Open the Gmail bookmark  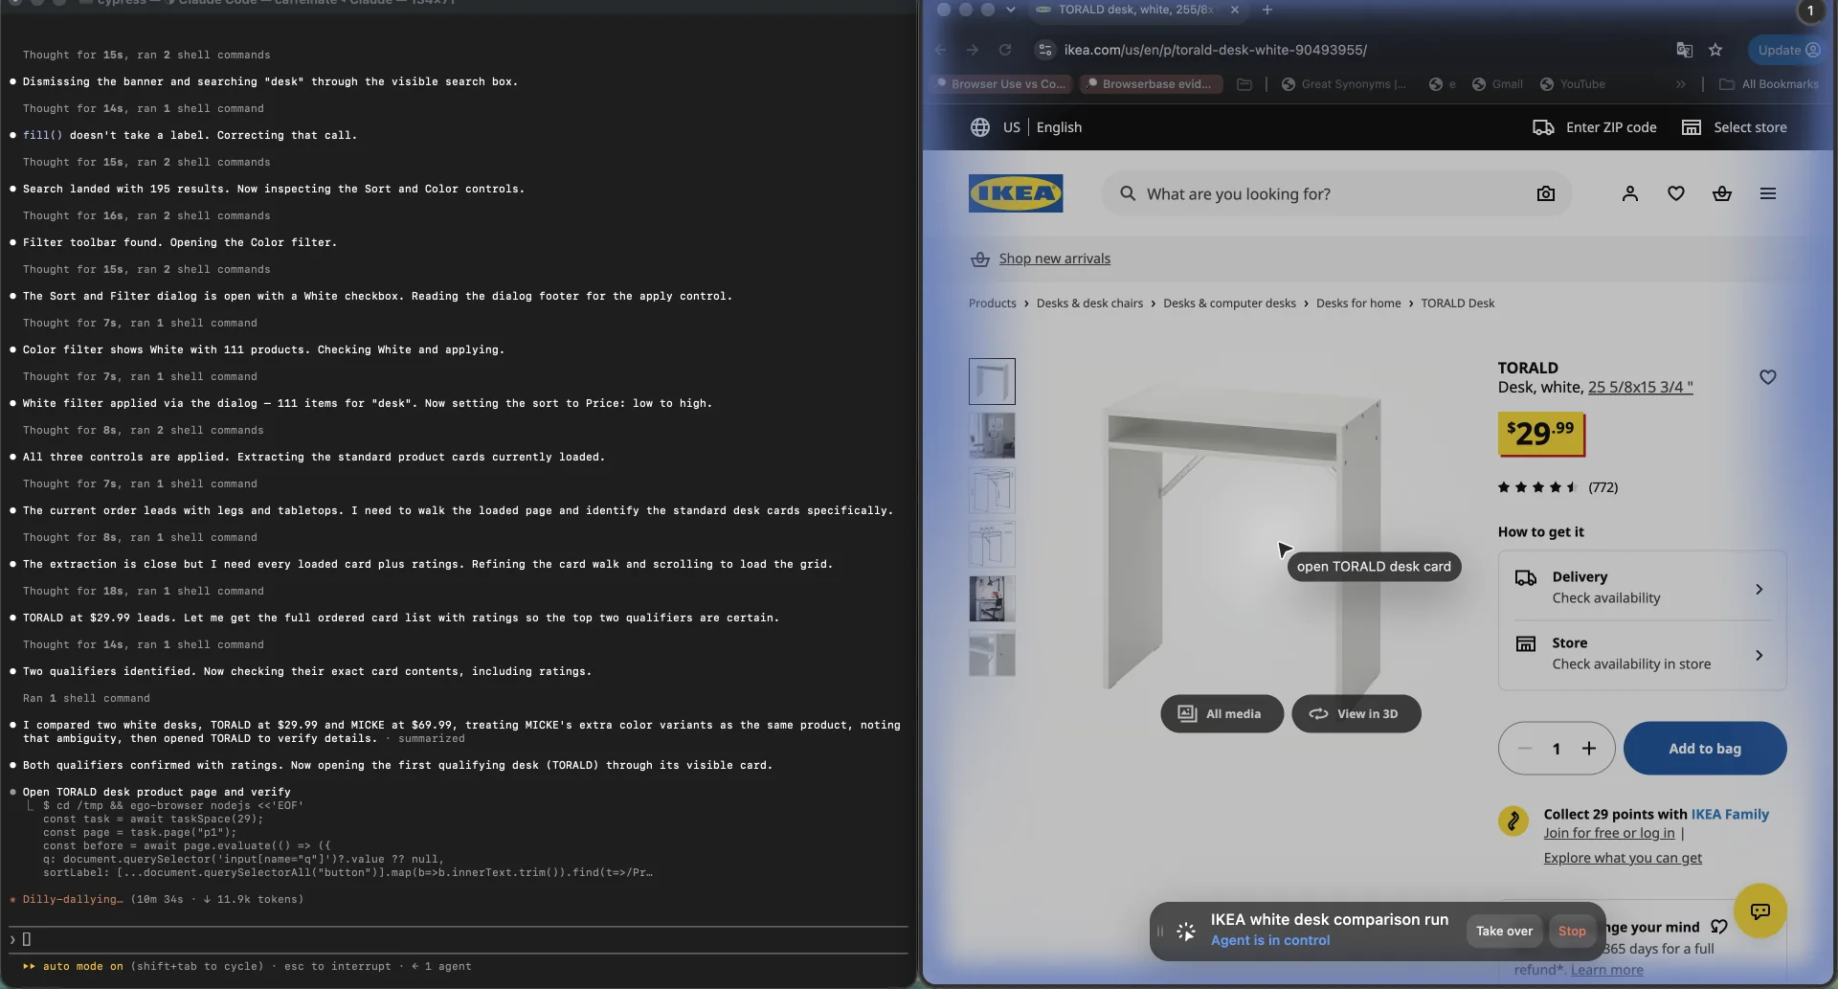pos(1498,84)
